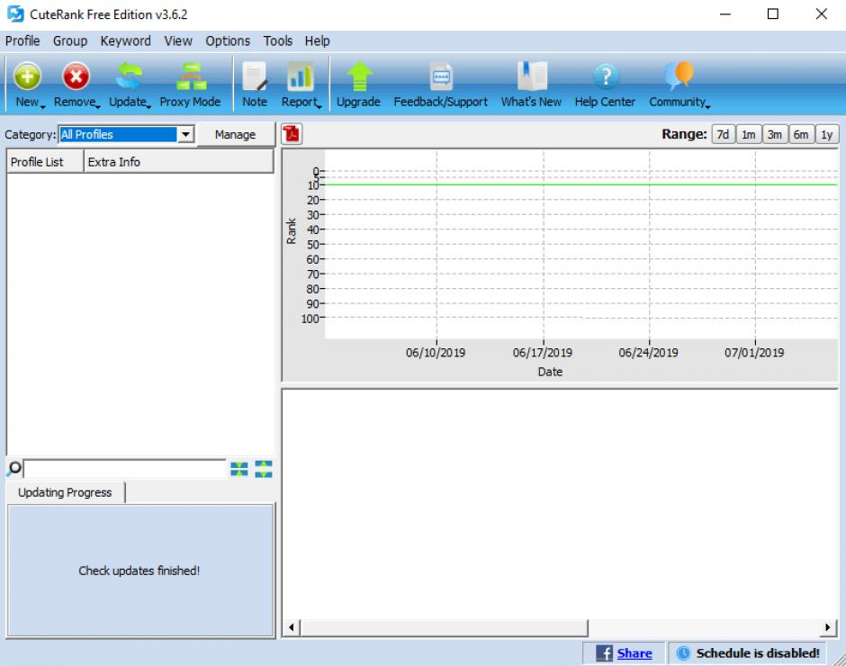Click the horizontal scrollbar right arrow

[x=828, y=627]
